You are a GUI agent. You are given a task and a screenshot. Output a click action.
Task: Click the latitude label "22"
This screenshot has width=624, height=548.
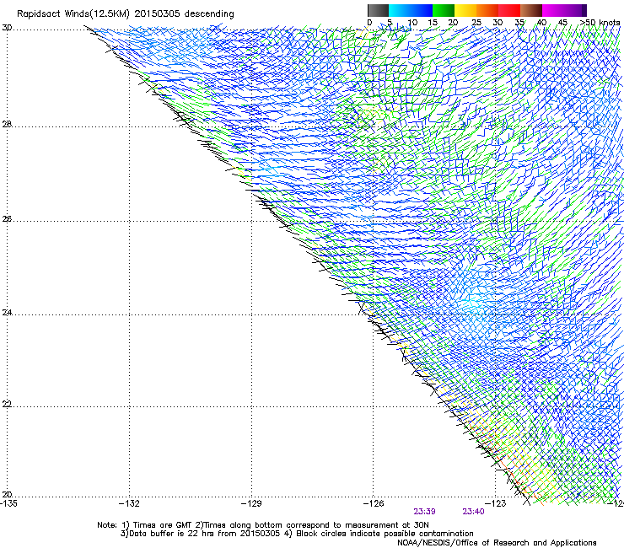(7, 405)
